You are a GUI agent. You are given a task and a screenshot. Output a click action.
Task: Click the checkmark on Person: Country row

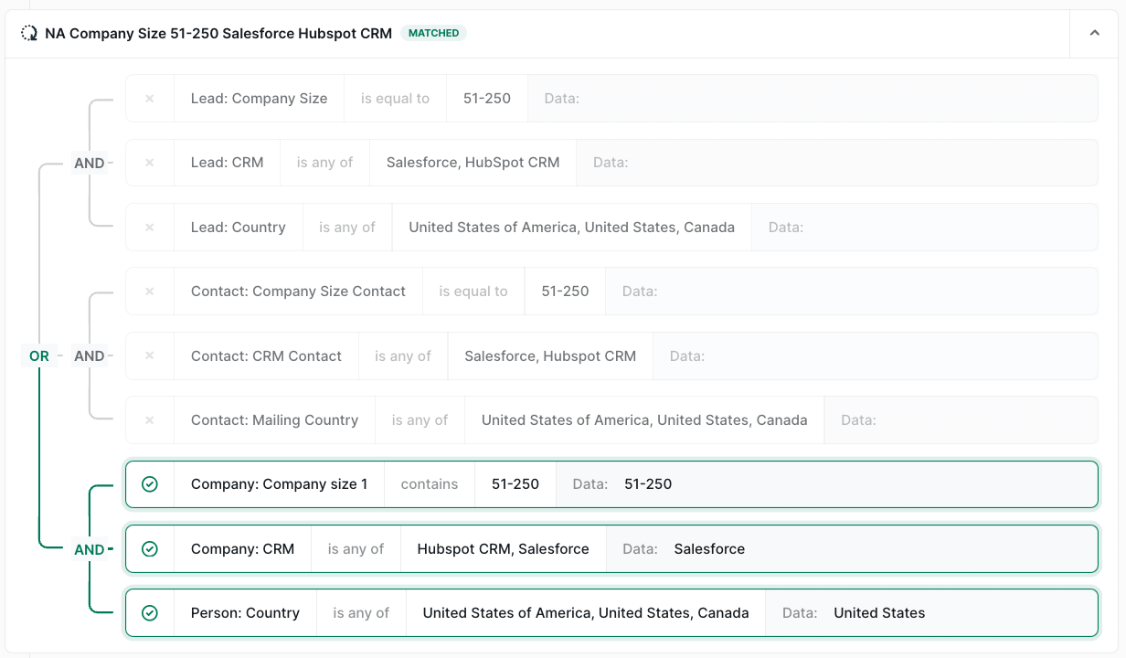tap(150, 613)
